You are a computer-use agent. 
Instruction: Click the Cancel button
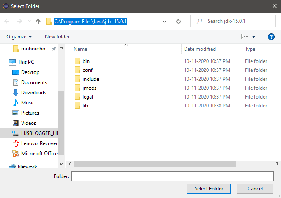255,188
